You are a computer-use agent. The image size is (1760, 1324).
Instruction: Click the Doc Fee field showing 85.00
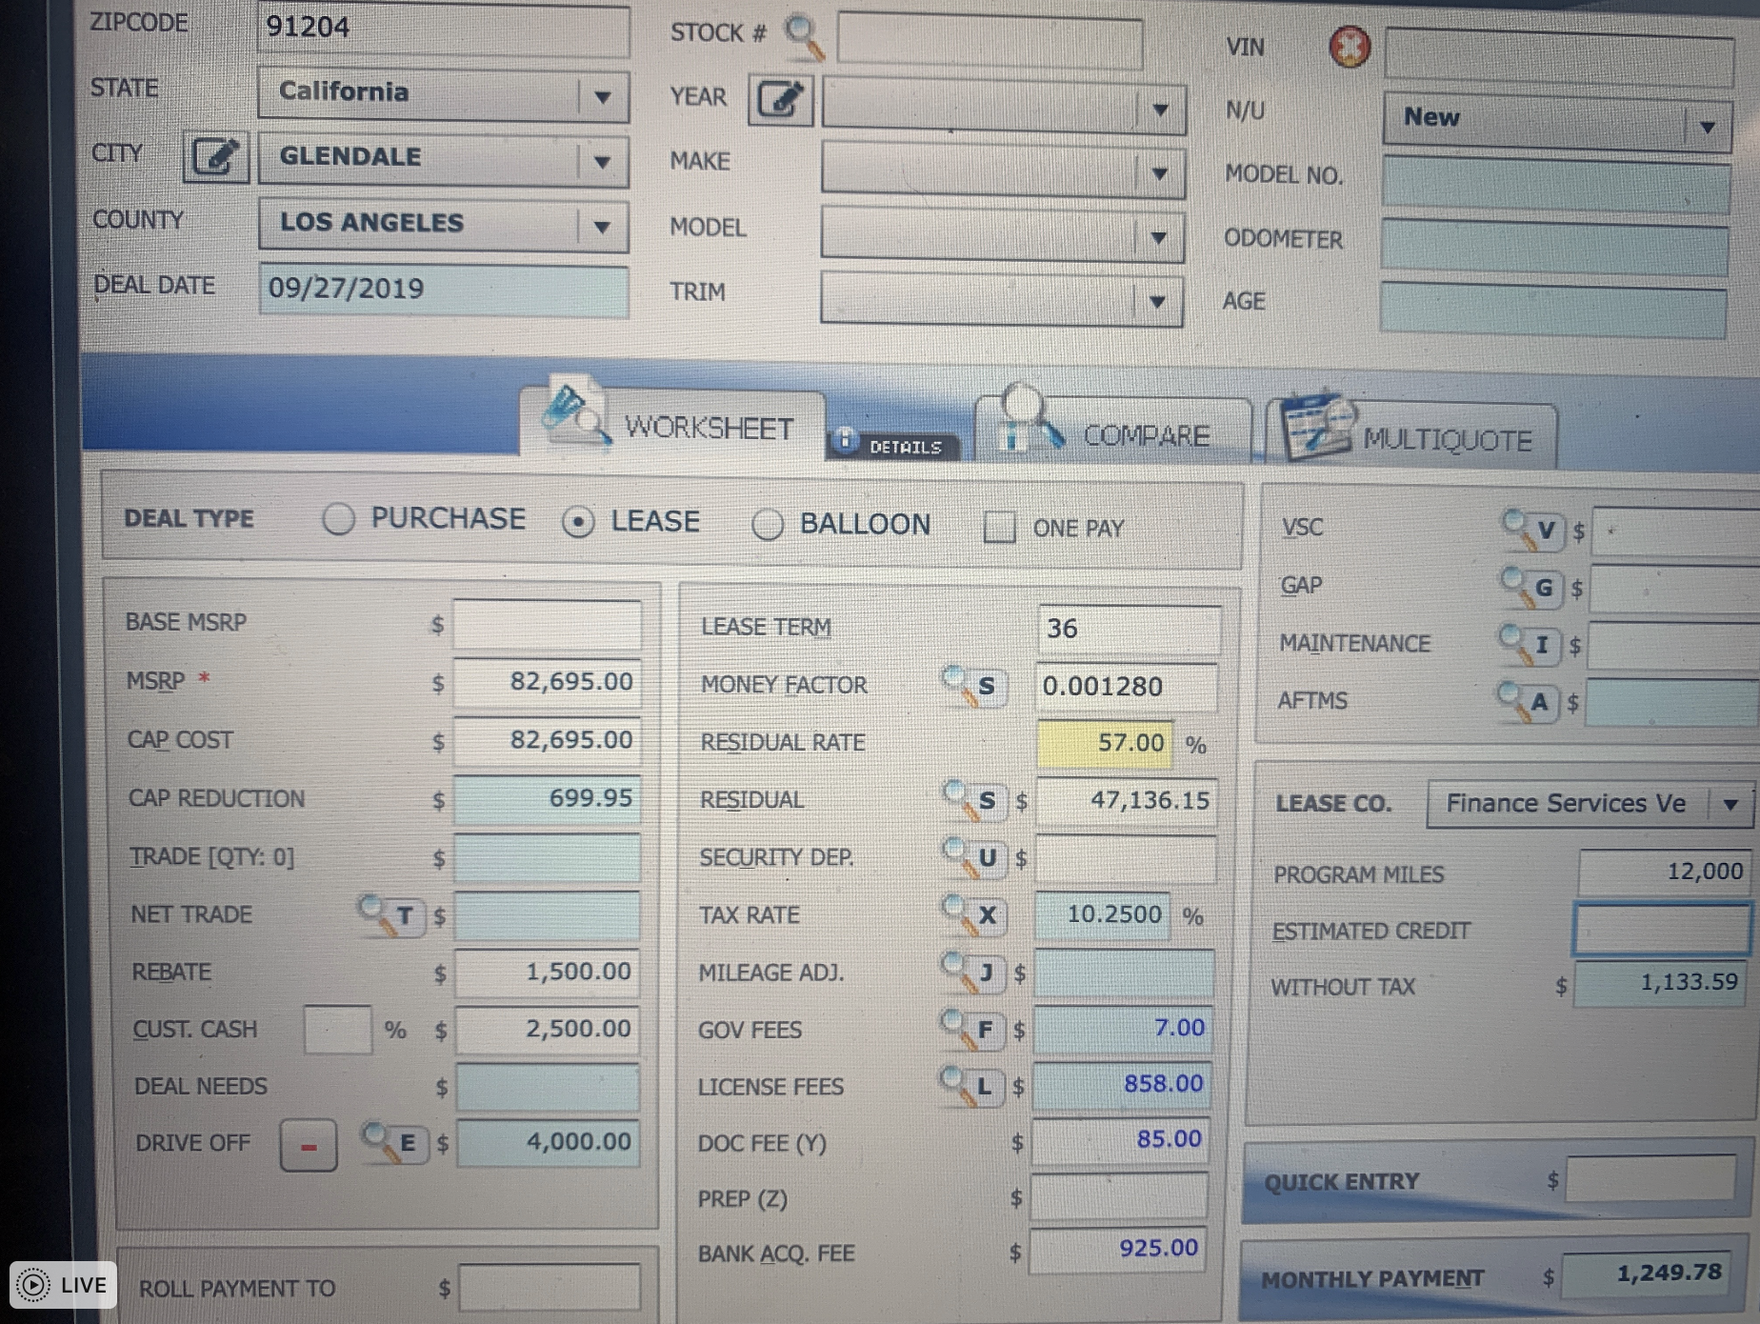[x=1120, y=1140]
